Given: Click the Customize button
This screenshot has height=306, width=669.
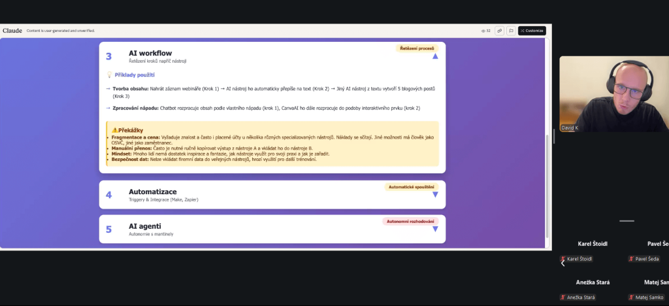Looking at the screenshot, I should pos(532,31).
